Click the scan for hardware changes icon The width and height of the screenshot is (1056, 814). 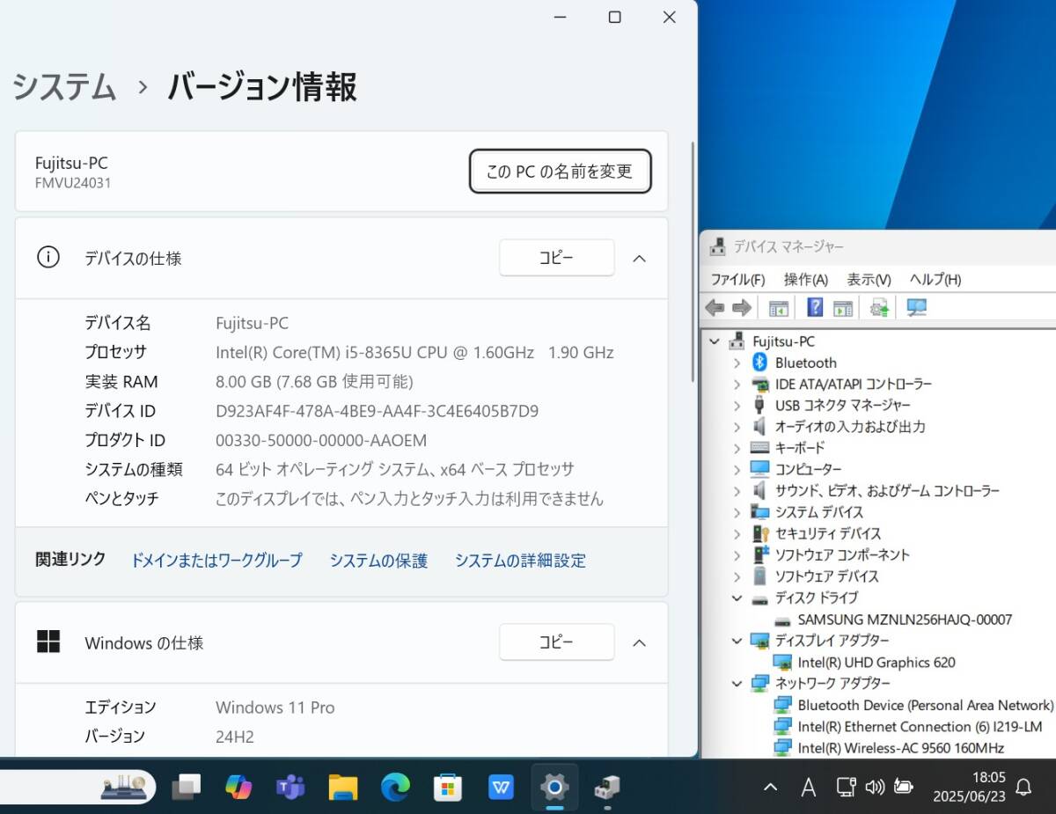916,307
